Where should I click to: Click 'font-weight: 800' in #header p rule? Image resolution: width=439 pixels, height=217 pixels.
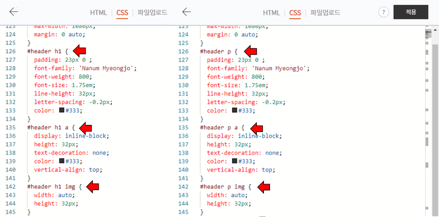(x=236, y=77)
